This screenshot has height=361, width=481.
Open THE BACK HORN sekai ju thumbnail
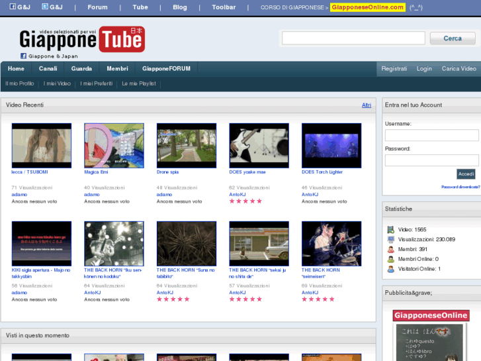(259, 244)
